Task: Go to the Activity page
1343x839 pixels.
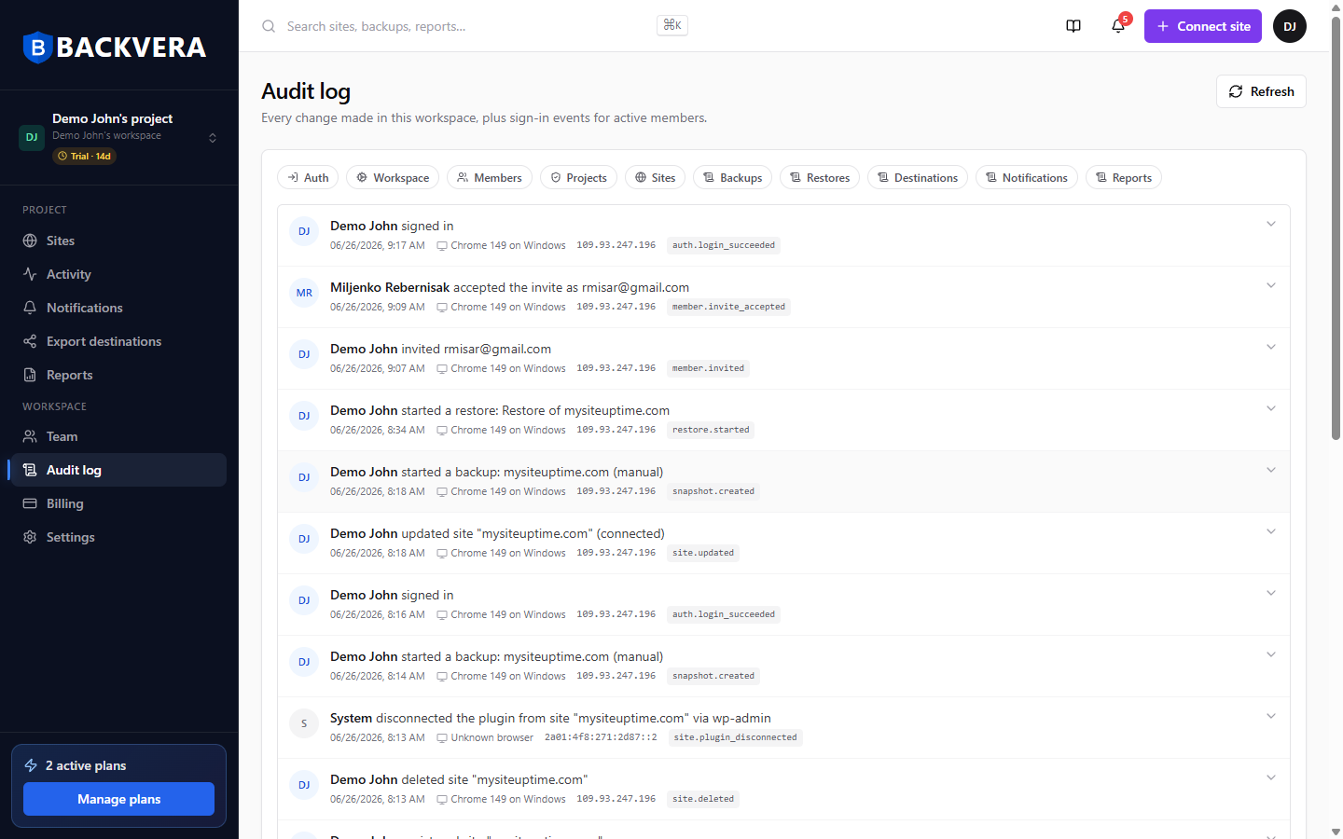Action: (118, 274)
